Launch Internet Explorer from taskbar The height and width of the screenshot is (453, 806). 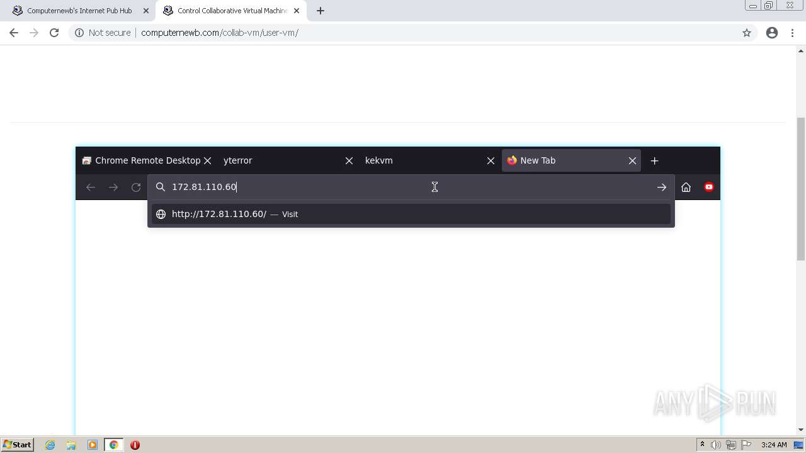[50, 445]
